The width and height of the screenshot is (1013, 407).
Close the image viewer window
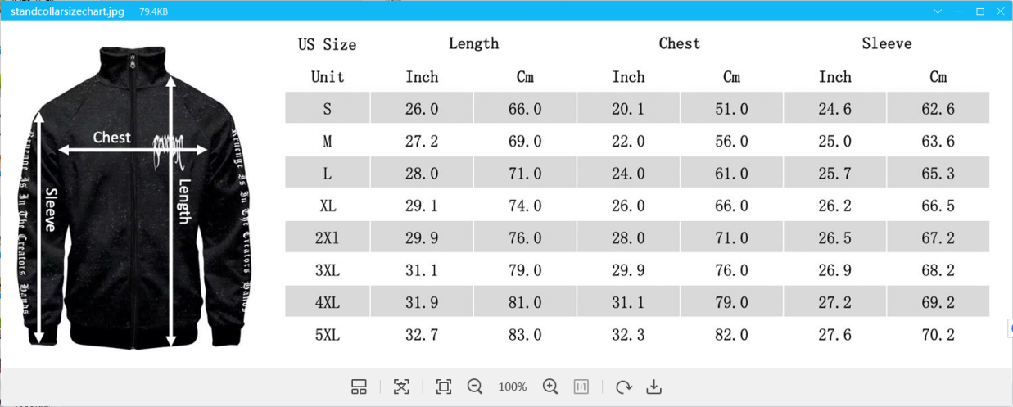pyautogui.click(x=1001, y=11)
